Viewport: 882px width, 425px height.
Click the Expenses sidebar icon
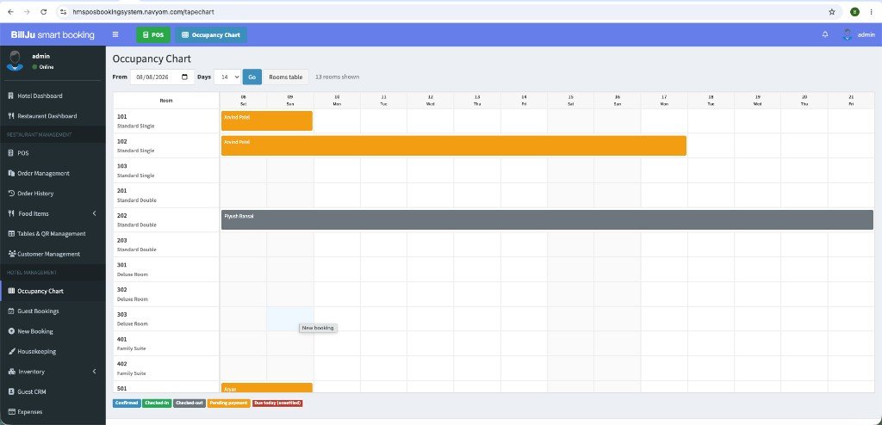(x=11, y=412)
